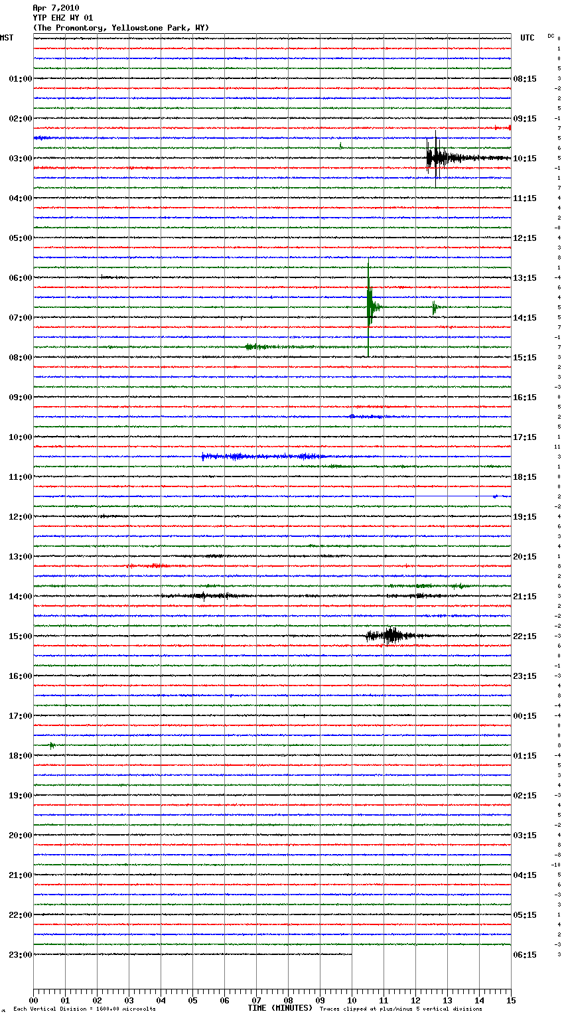The height and width of the screenshot is (1018, 564).
Task: Click the "14:15" UTC time label
Action: [x=525, y=318]
